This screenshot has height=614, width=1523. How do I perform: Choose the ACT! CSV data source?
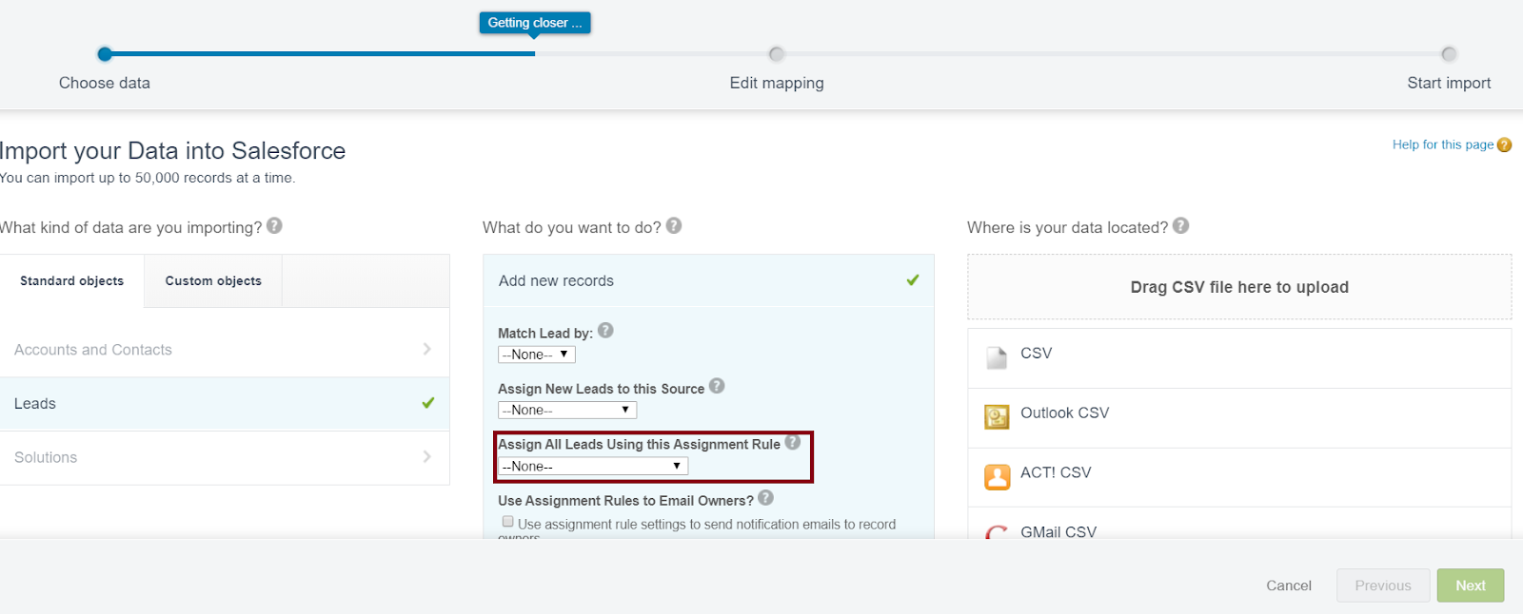coord(1239,477)
